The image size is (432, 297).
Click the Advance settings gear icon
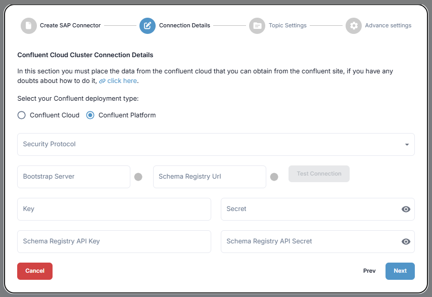pyautogui.click(x=354, y=26)
